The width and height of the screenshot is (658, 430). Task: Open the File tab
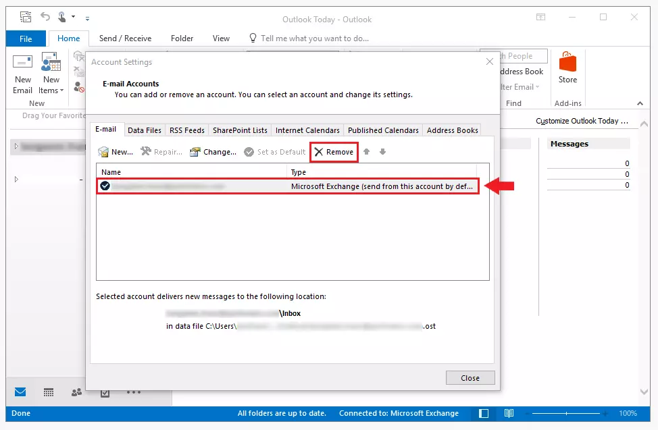(x=26, y=38)
